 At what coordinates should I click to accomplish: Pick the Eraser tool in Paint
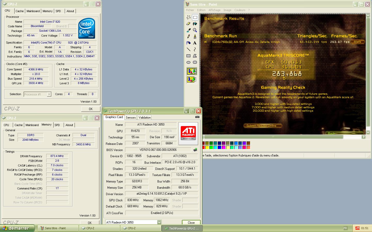189,24
